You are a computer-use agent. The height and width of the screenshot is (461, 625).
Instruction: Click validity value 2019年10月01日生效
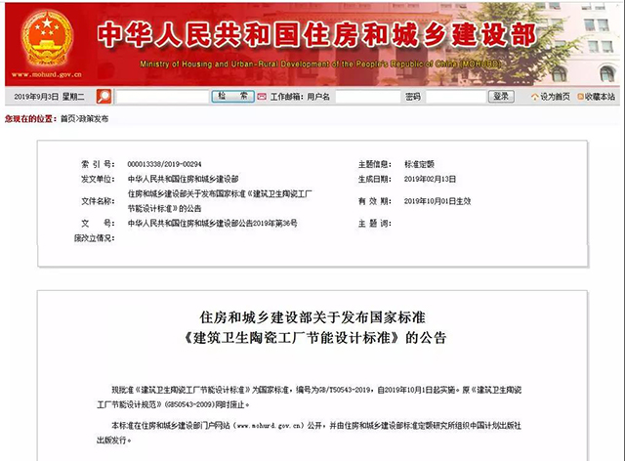[437, 201]
